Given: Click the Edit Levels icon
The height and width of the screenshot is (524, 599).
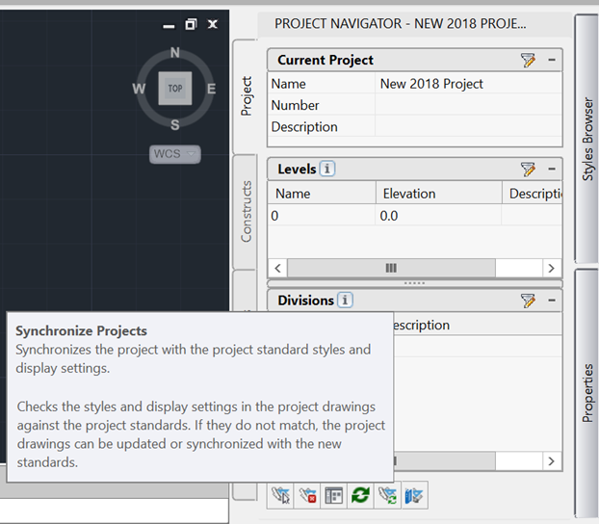Looking at the screenshot, I should point(528,170).
